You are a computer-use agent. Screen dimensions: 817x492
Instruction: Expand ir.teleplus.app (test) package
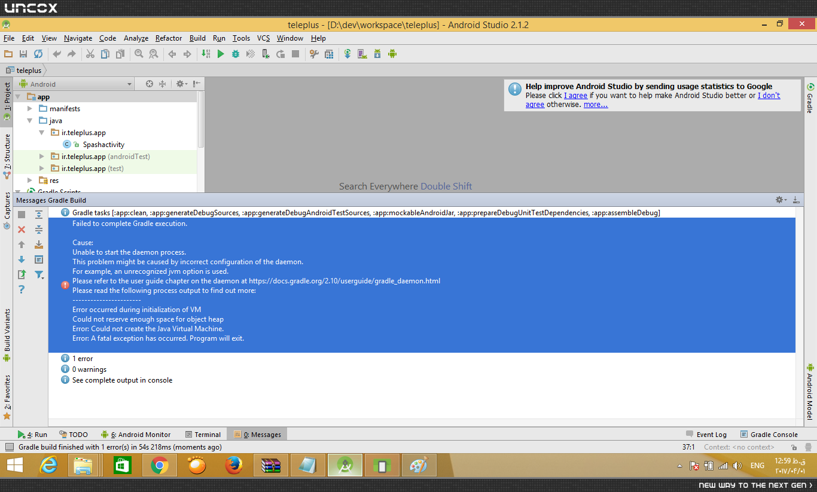(42, 169)
